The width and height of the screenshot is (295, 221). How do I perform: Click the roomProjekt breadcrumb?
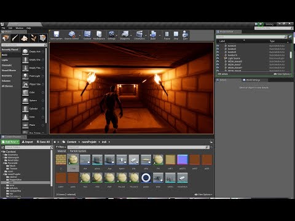tap(89, 142)
